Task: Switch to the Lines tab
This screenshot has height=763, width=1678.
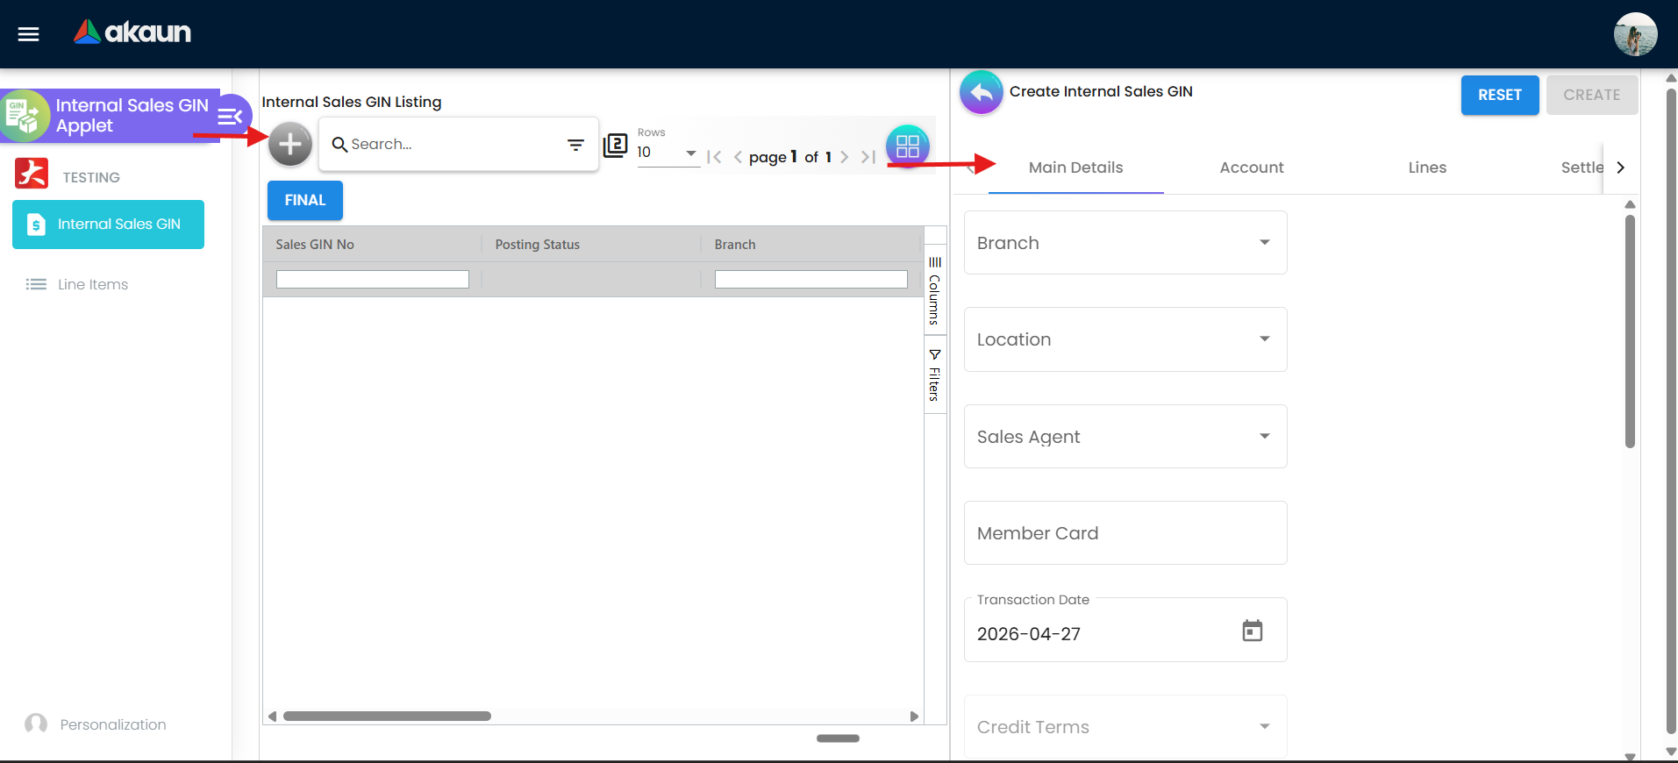Action: pyautogui.click(x=1427, y=168)
